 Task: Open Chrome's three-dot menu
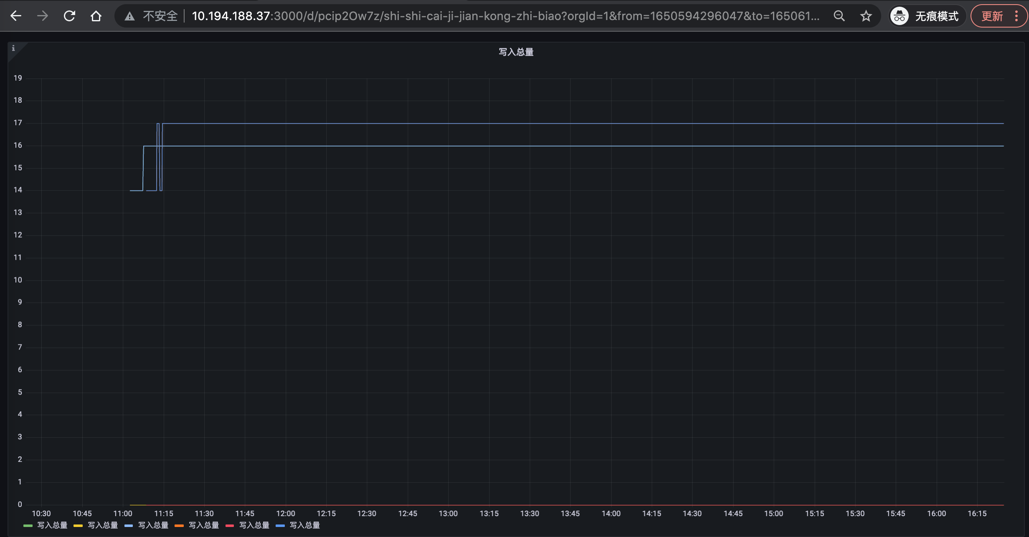click(1016, 16)
